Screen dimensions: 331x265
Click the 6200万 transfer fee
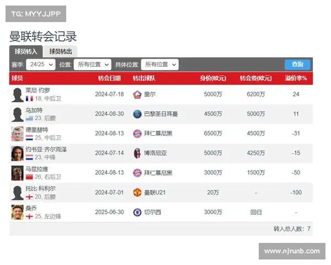point(256,94)
